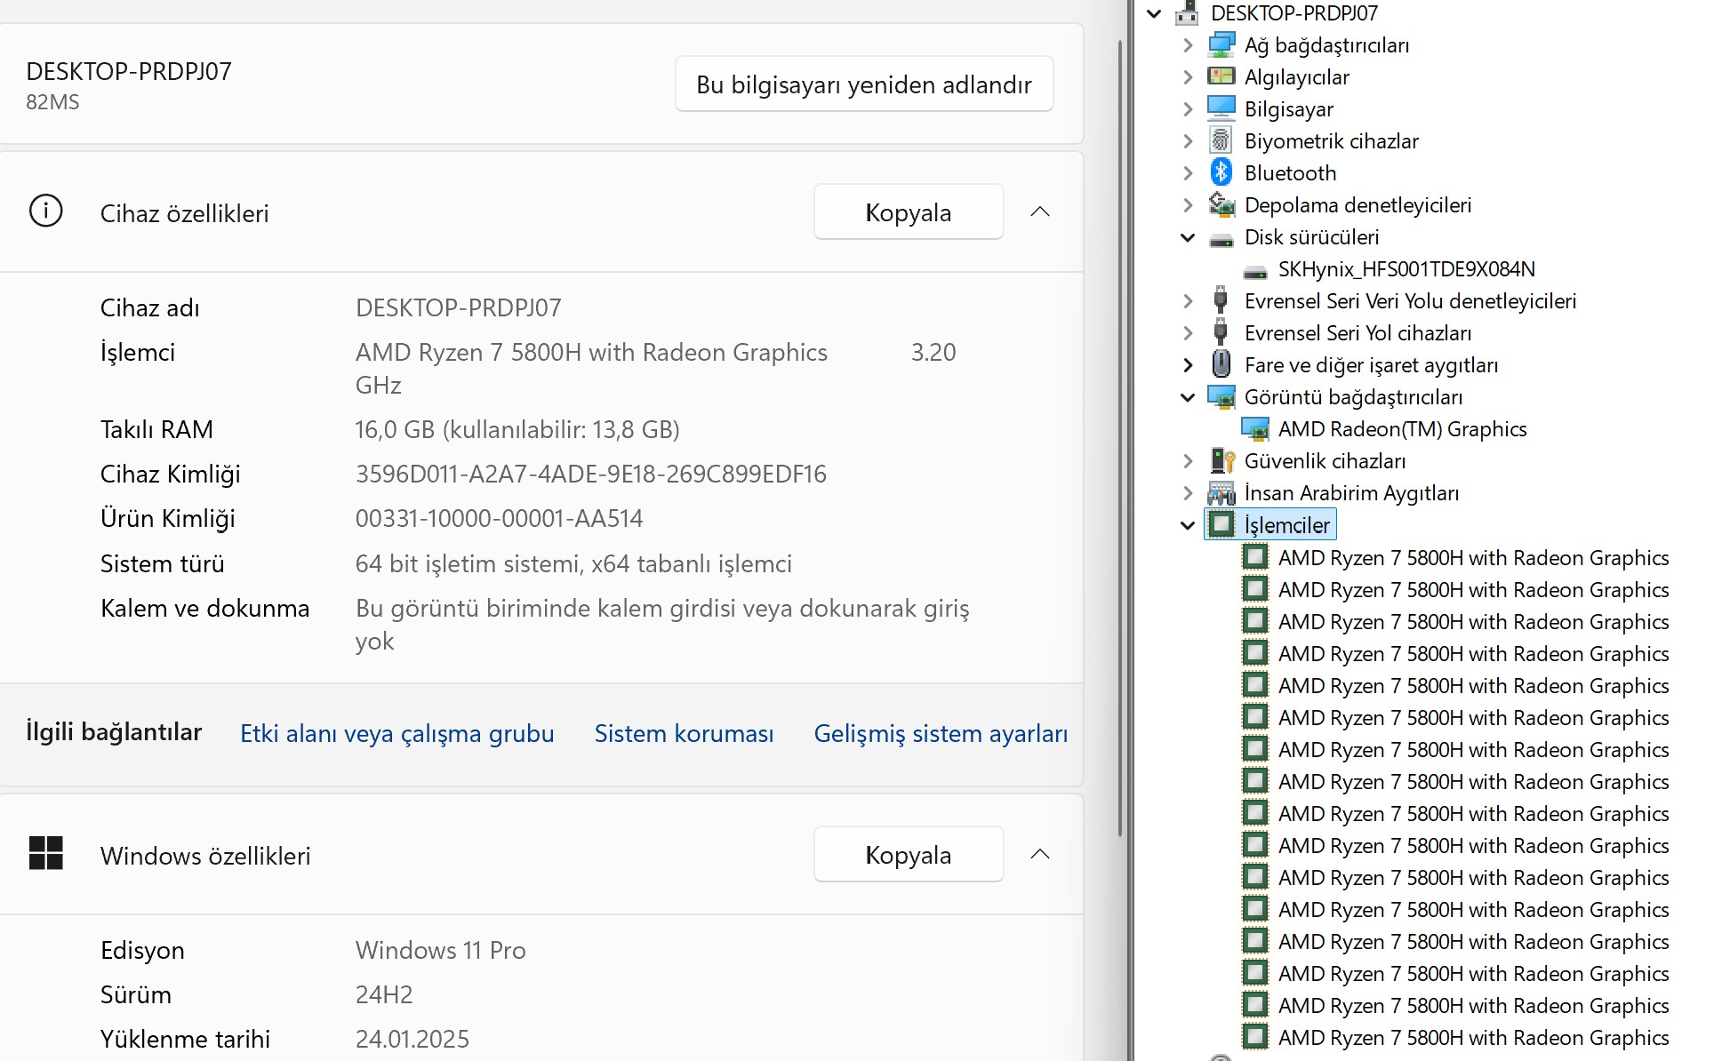This screenshot has width=1730, height=1061.
Task: Expand the Ağ bağdaştırıcıları node
Action: pyautogui.click(x=1188, y=44)
